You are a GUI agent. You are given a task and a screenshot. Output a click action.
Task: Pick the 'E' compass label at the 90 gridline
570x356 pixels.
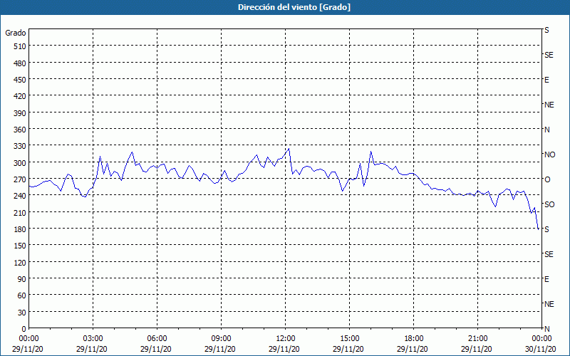(x=546, y=279)
